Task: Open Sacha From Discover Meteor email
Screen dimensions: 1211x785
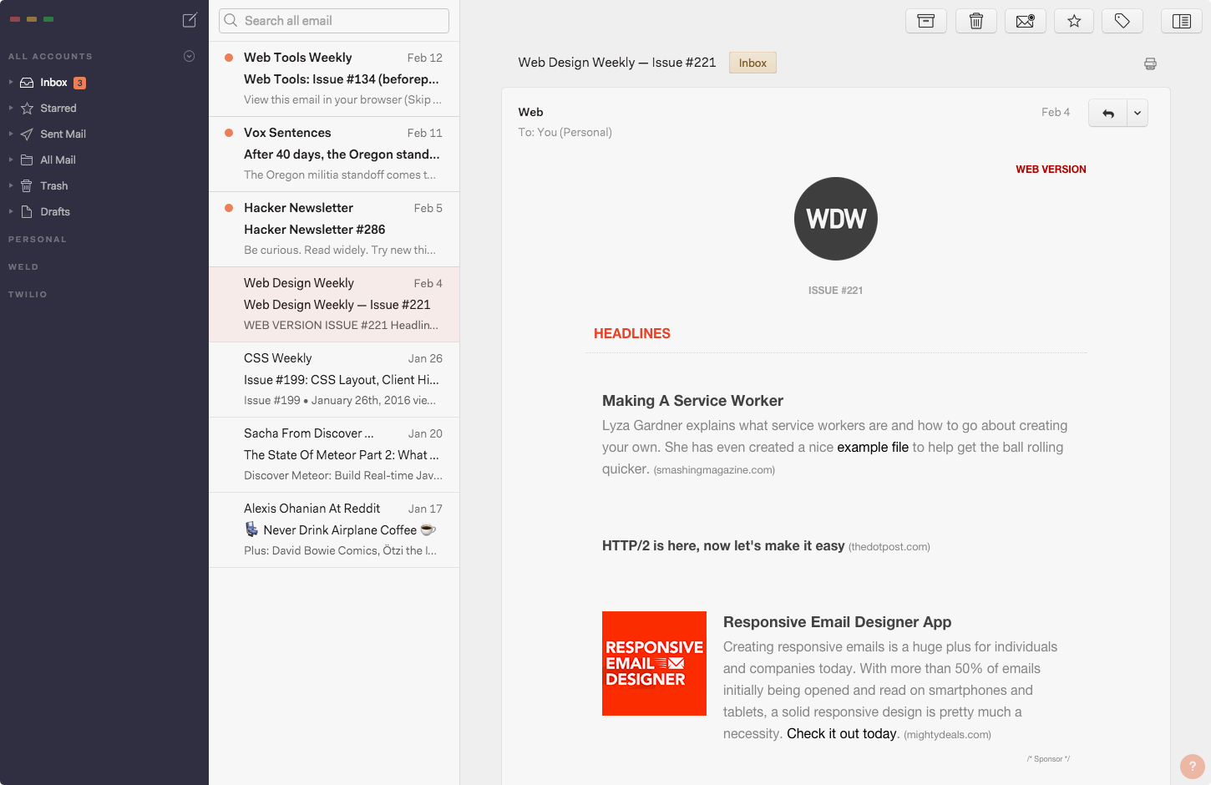Action: click(x=334, y=454)
